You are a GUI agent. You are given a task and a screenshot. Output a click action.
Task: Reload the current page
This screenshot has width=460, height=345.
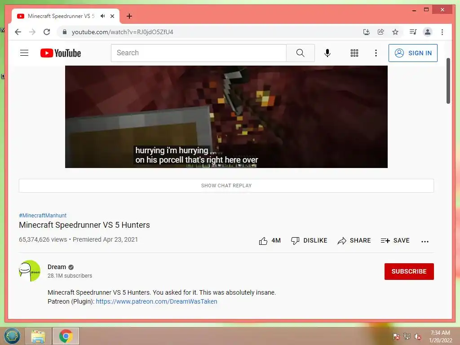click(x=47, y=32)
